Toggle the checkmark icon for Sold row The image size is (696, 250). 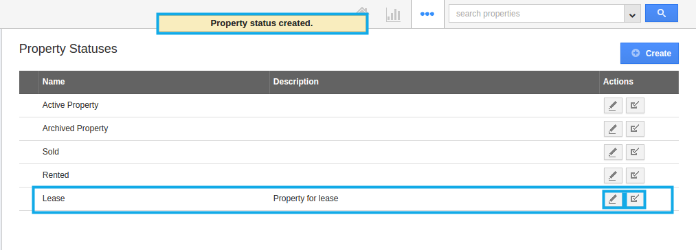tap(635, 152)
